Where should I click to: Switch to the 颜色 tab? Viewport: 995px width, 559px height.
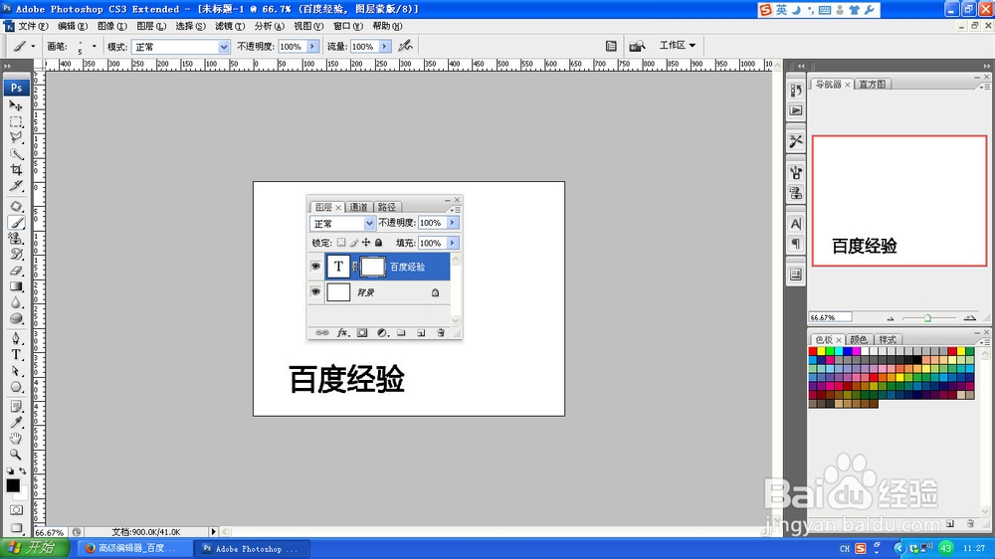(859, 339)
